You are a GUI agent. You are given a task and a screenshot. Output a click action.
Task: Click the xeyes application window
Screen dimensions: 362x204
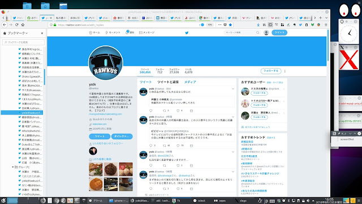(350, 10)
